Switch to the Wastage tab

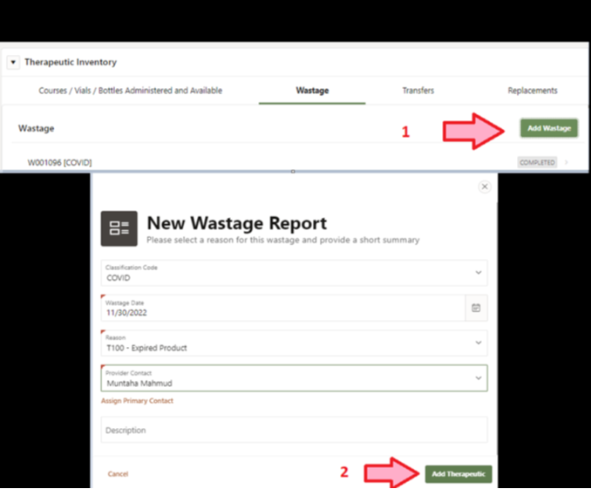[x=312, y=91]
